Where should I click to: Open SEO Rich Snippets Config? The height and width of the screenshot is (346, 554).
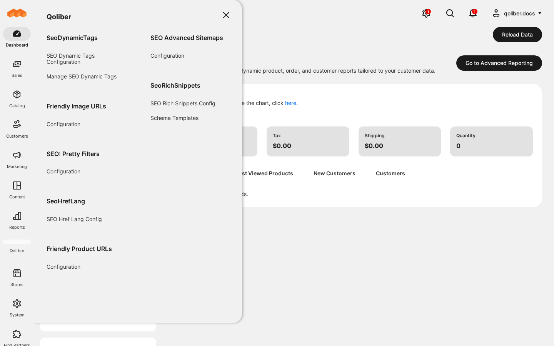183,103
